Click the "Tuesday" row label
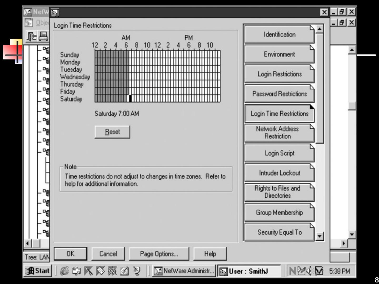Screen dimensions: 379x284 71,69
